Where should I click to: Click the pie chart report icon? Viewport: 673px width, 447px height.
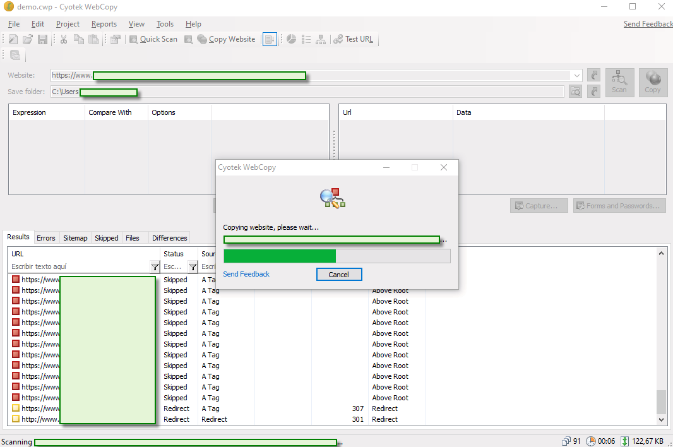tap(292, 40)
